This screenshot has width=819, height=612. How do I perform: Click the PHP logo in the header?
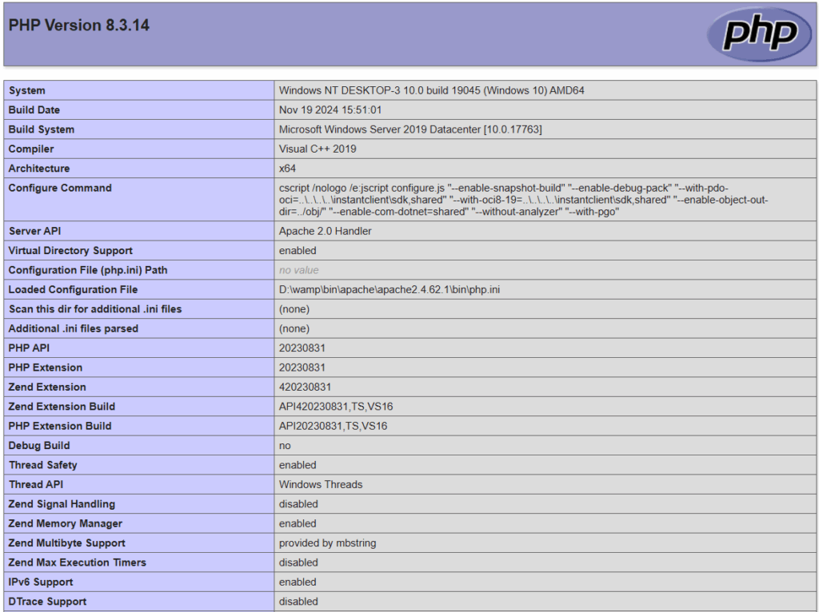(759, 34)
